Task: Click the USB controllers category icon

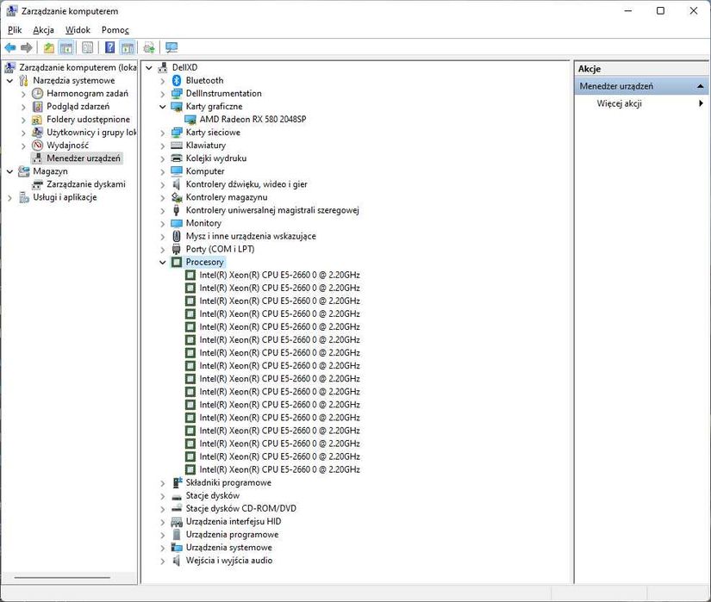Action: tap(177, 210)
